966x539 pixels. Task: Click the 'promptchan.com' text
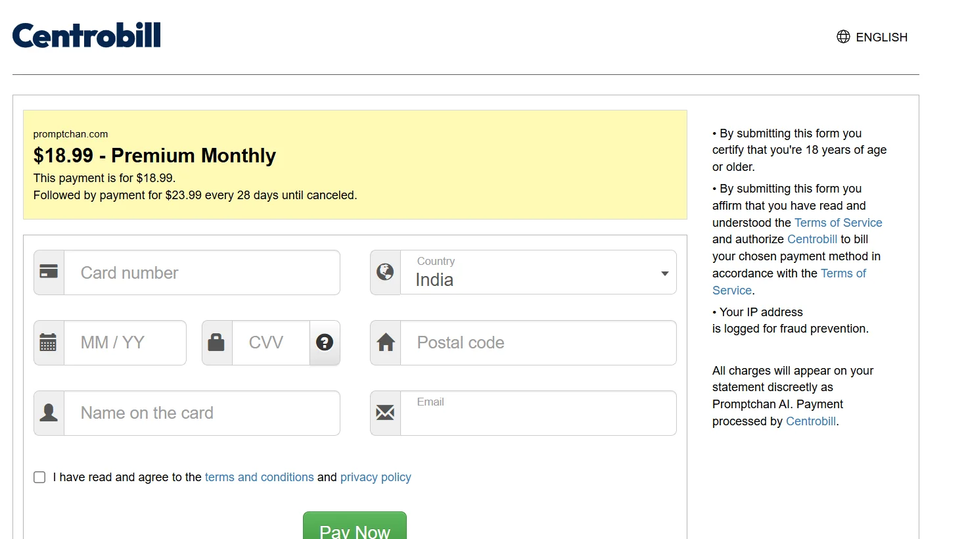[70, 134]
